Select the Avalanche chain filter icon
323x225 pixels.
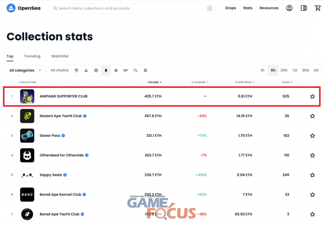[x=86, y=70]
